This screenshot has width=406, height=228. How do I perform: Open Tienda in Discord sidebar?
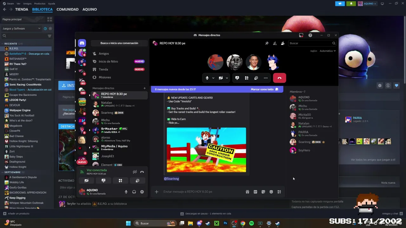[119, 69]
